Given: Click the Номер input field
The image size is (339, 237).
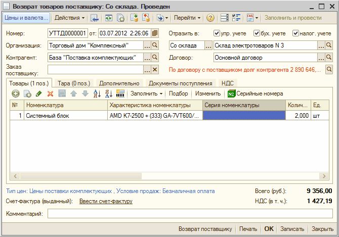Looking at the screenshot, I should (68, 33).
